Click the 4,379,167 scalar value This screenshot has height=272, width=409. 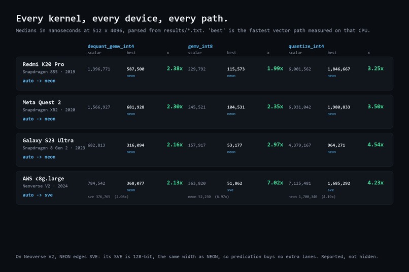(300, 145)
